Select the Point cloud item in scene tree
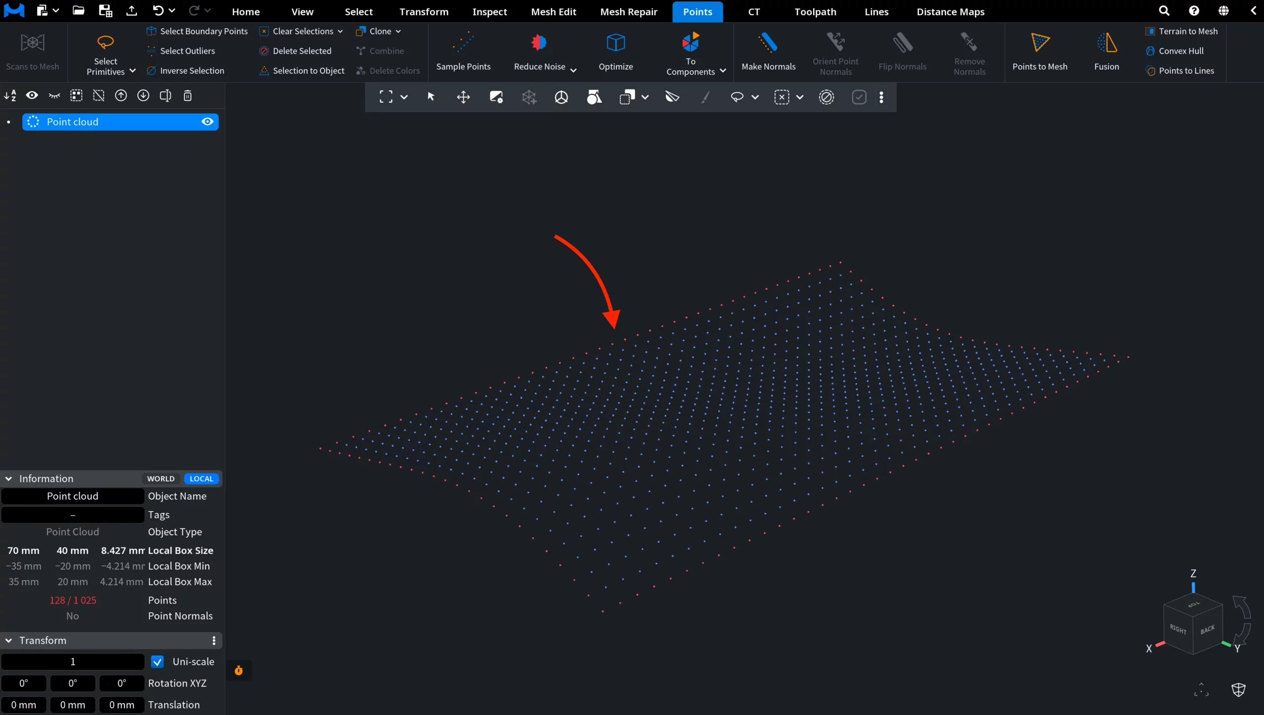Screen dimensions: 1264x715 (120, 122)
